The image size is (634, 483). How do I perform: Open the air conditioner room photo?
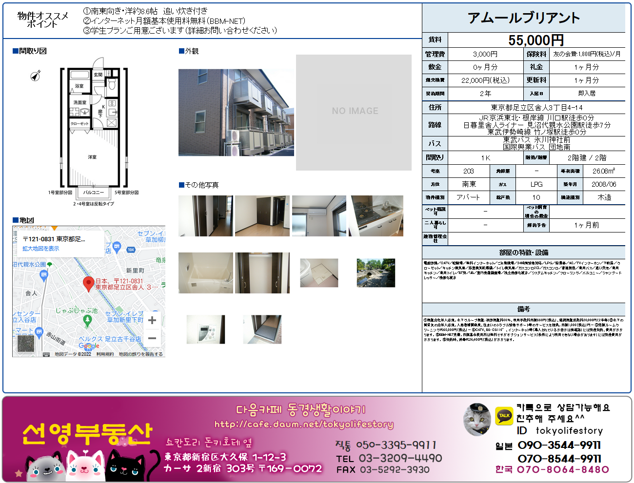[319, 216]
